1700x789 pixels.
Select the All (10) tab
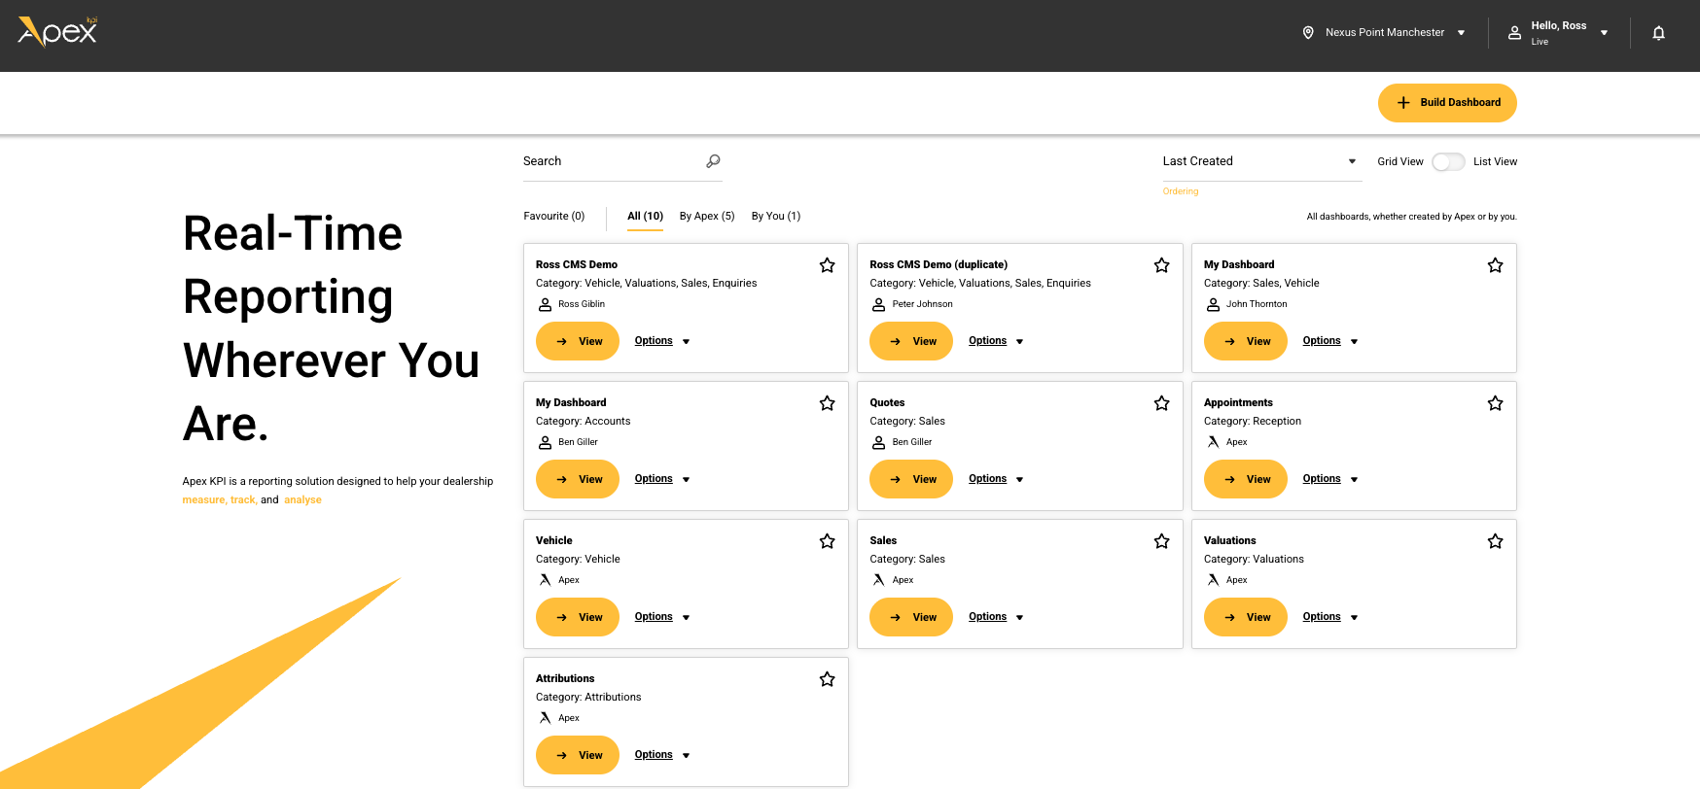pos(645,217)
